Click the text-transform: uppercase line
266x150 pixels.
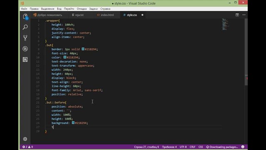click(73, 66)
